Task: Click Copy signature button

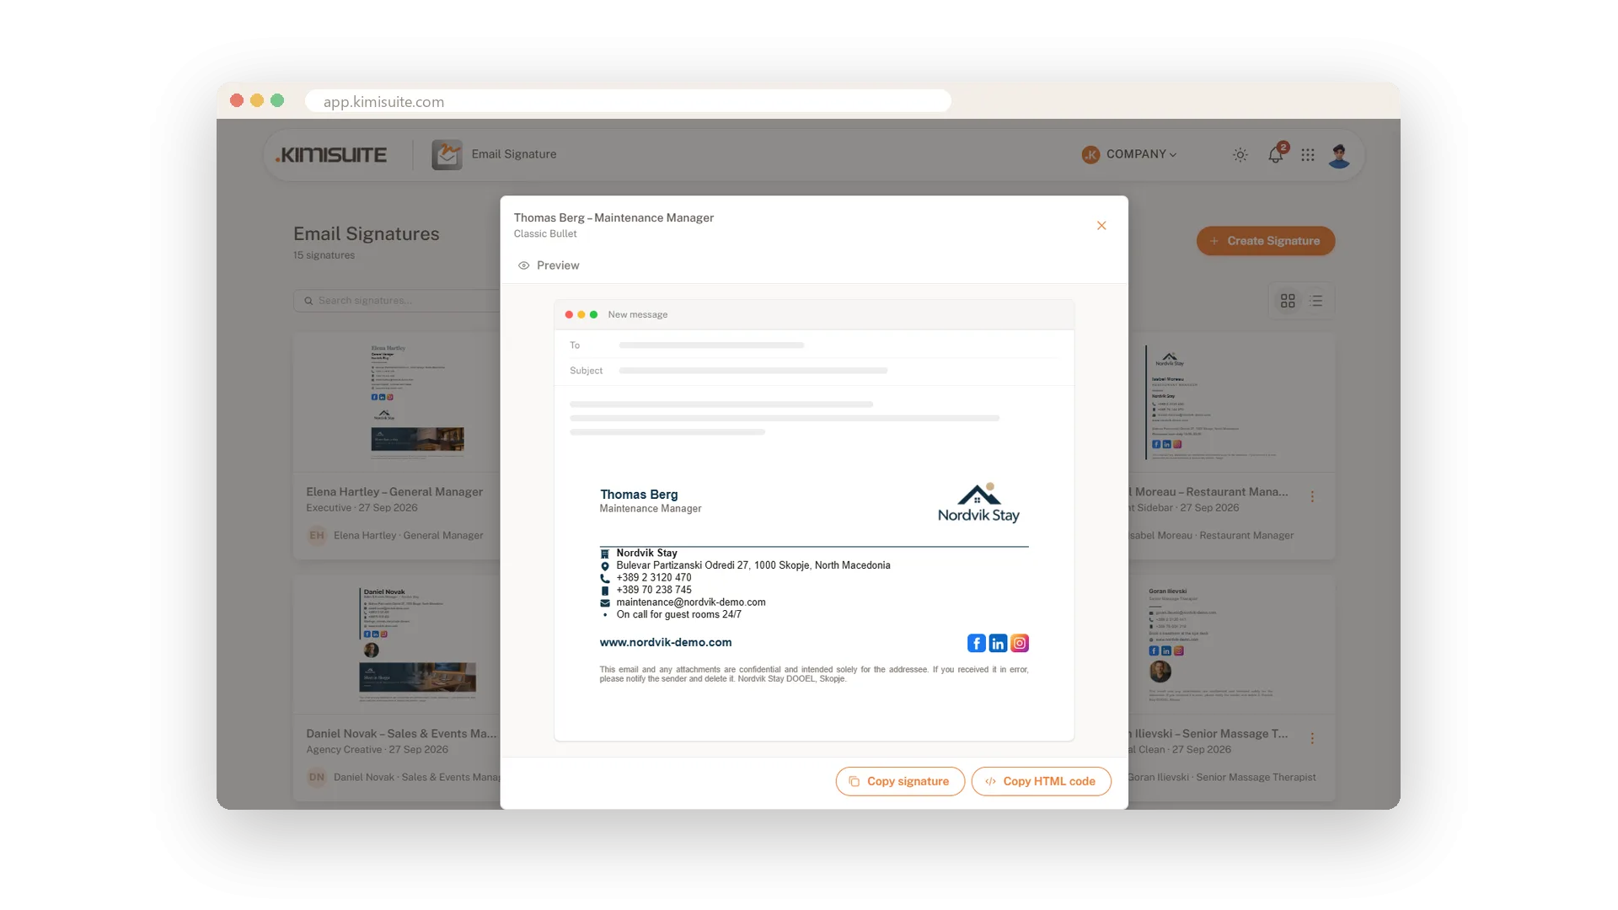Action: 900,781
